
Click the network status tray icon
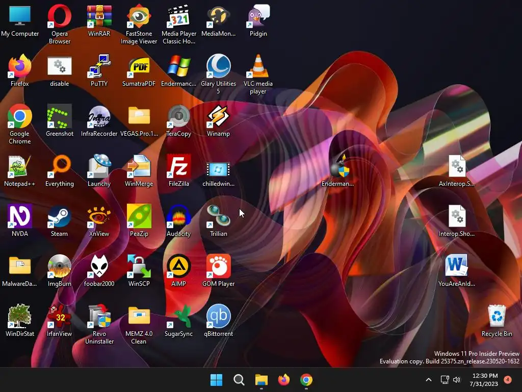pyautogui.click(x=445, y=380)
